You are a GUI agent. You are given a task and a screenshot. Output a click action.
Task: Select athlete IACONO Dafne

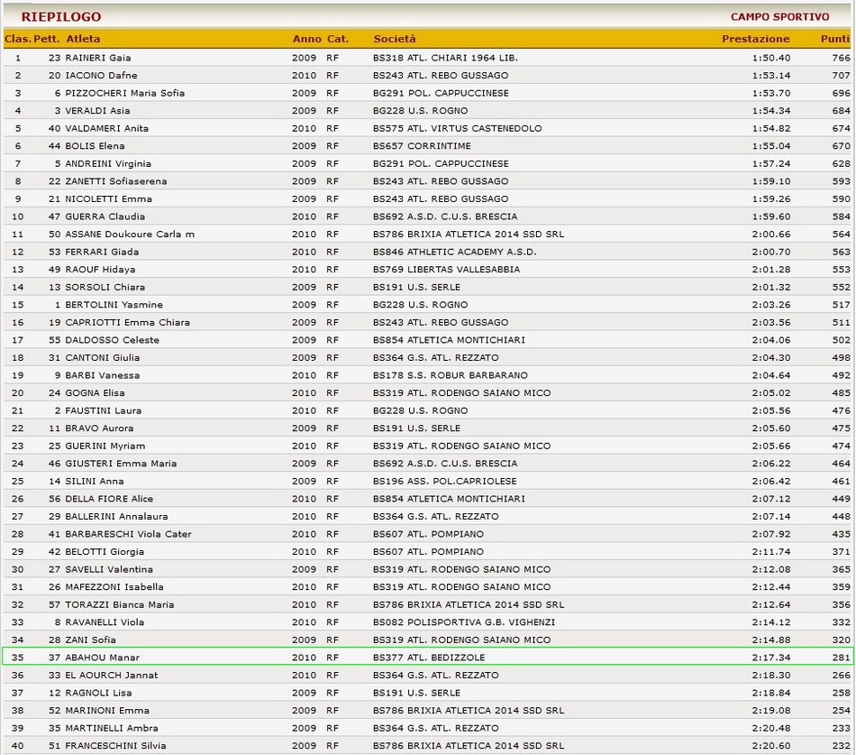(101, 76)
